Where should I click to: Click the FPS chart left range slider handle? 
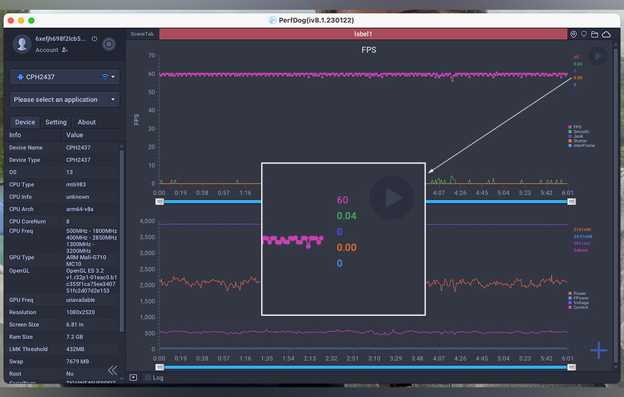(x=160, y=201)
